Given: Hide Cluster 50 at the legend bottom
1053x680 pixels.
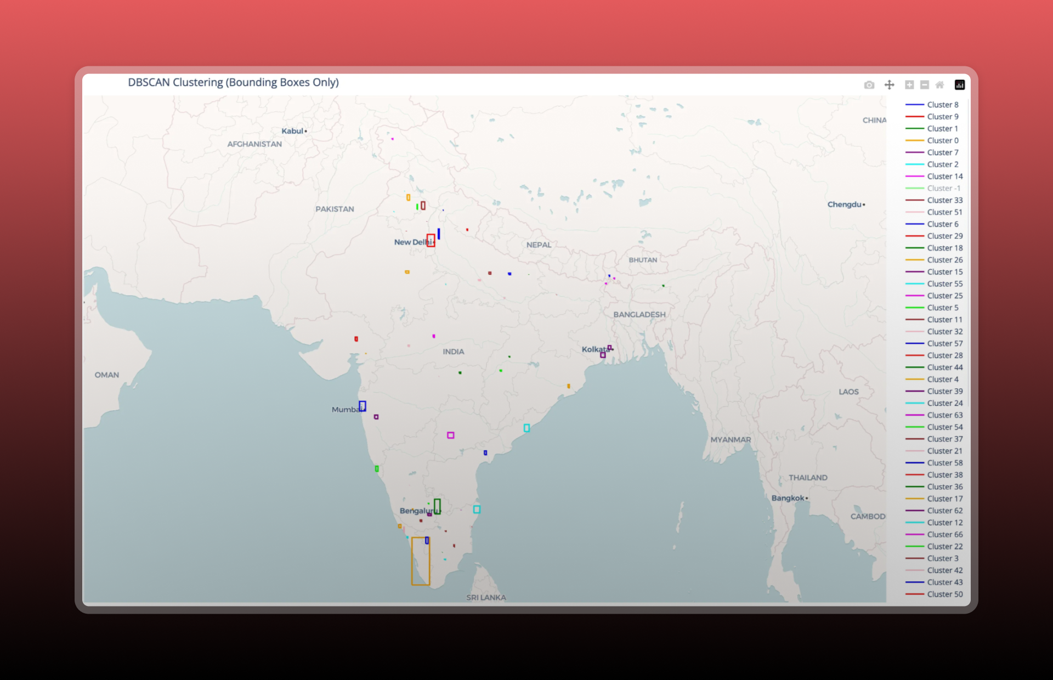Looking at the screenshot, I should pos(944,594).
